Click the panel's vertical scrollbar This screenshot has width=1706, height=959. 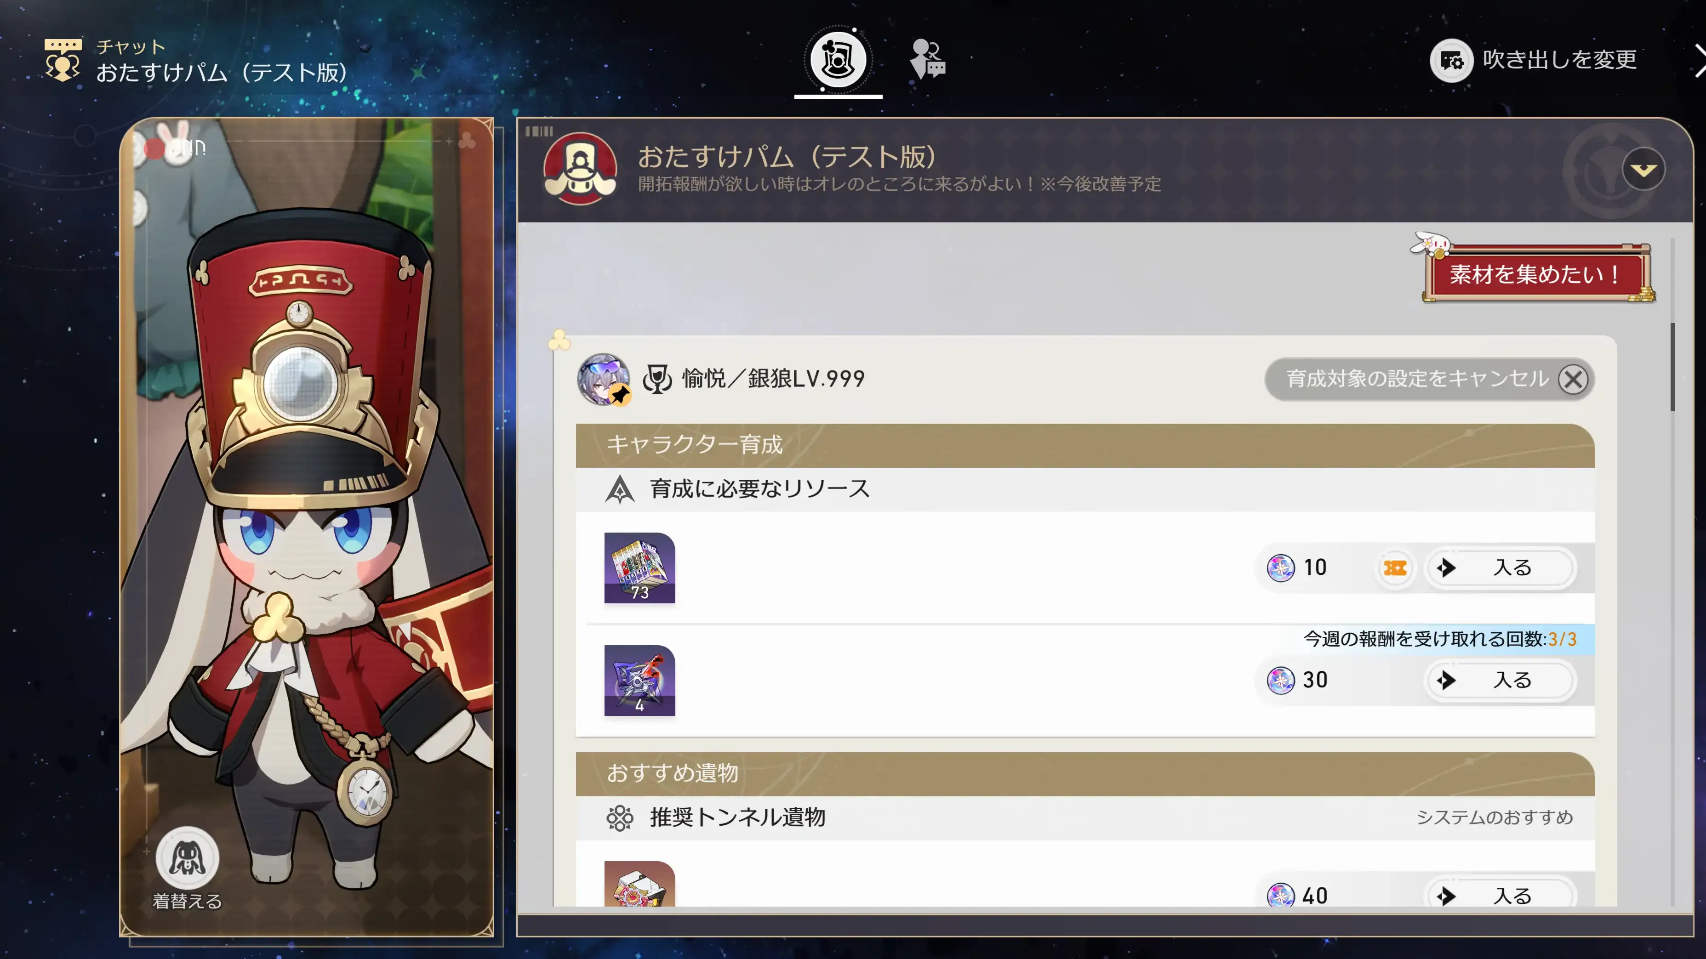click(x=1672, y=367)
